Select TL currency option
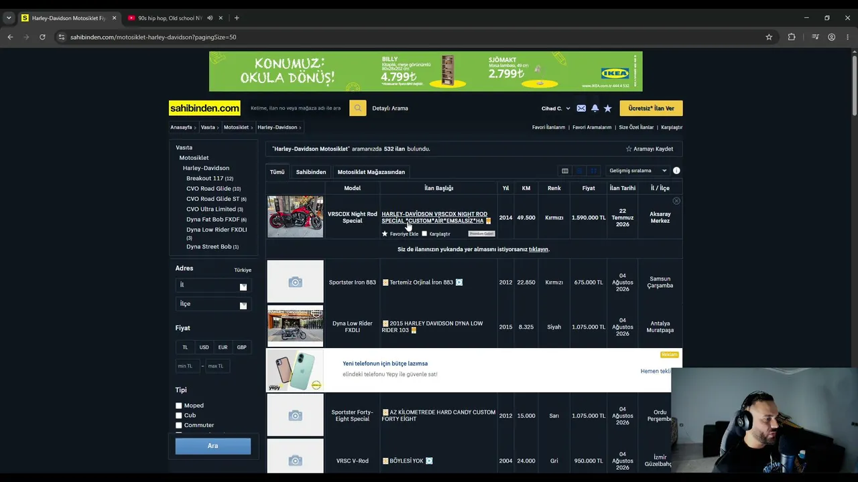 tap(185, 347)
